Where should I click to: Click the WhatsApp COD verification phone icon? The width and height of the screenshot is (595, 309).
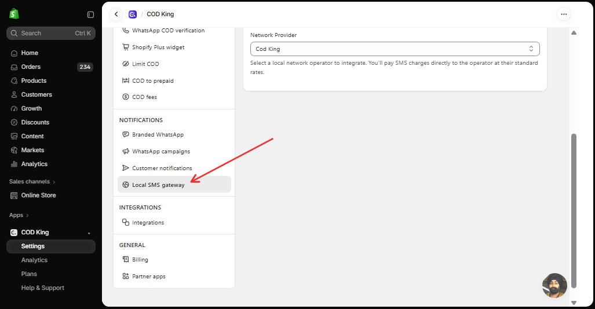click(x=126, y=30)
